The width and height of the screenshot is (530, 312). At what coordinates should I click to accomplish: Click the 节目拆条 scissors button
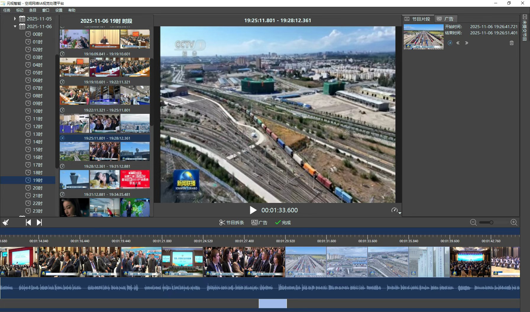coord(232,222)
